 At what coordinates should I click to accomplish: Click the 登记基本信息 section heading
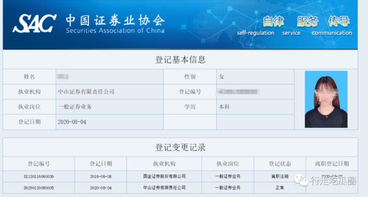[x=180, y=59]
